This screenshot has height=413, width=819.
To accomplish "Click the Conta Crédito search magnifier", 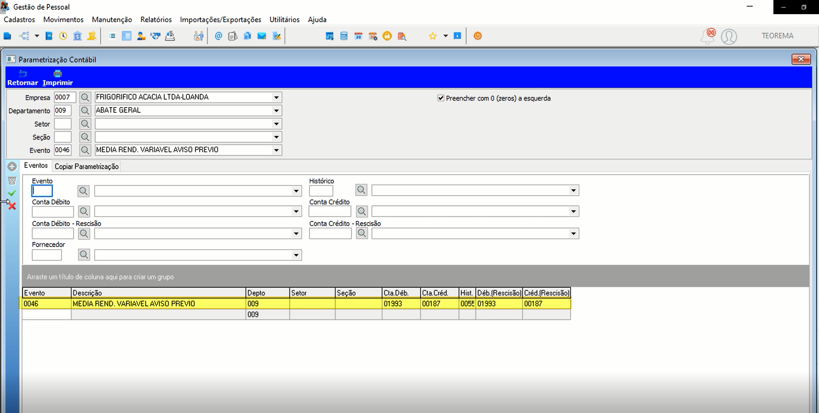I will (x=362, y=212).
